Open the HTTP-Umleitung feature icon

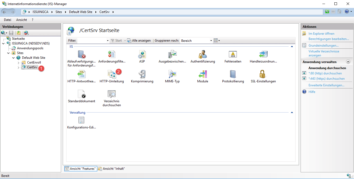coord(111,74)
